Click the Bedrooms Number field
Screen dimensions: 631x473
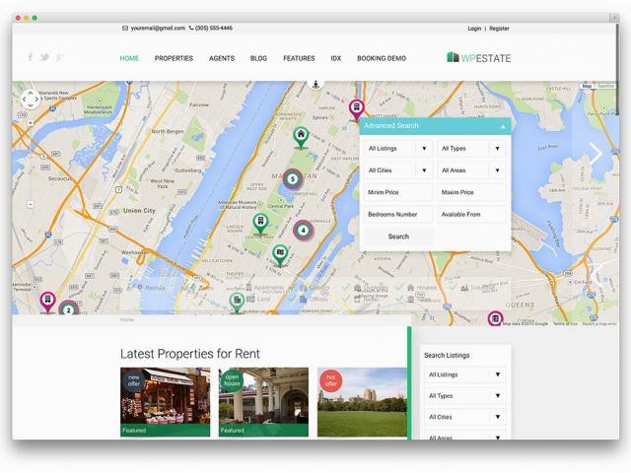(398, 215)
